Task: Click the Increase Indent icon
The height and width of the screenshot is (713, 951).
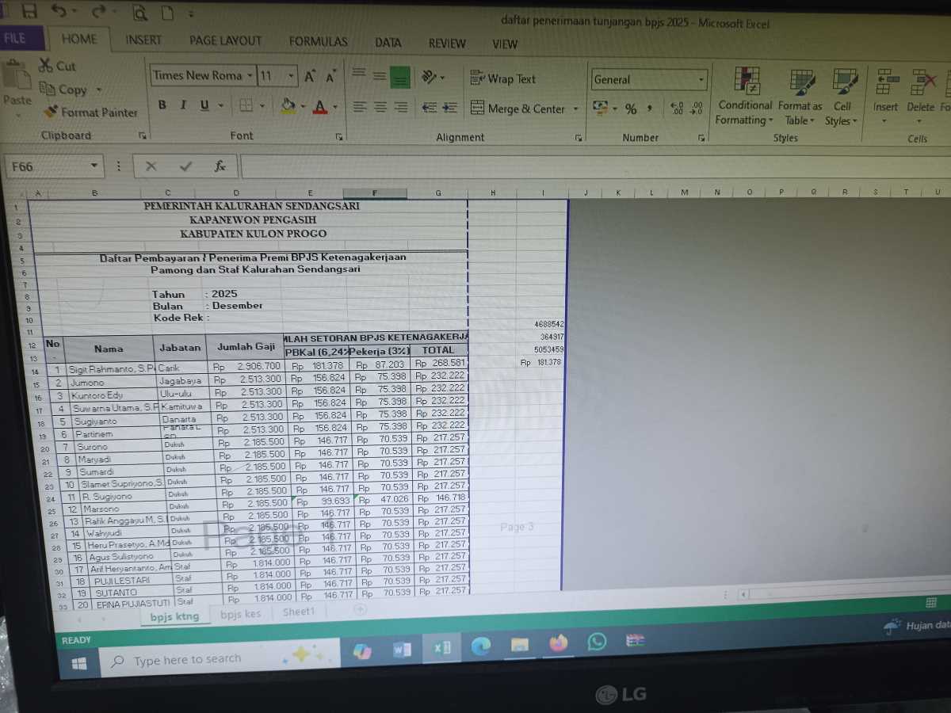Action: [450, 107]
